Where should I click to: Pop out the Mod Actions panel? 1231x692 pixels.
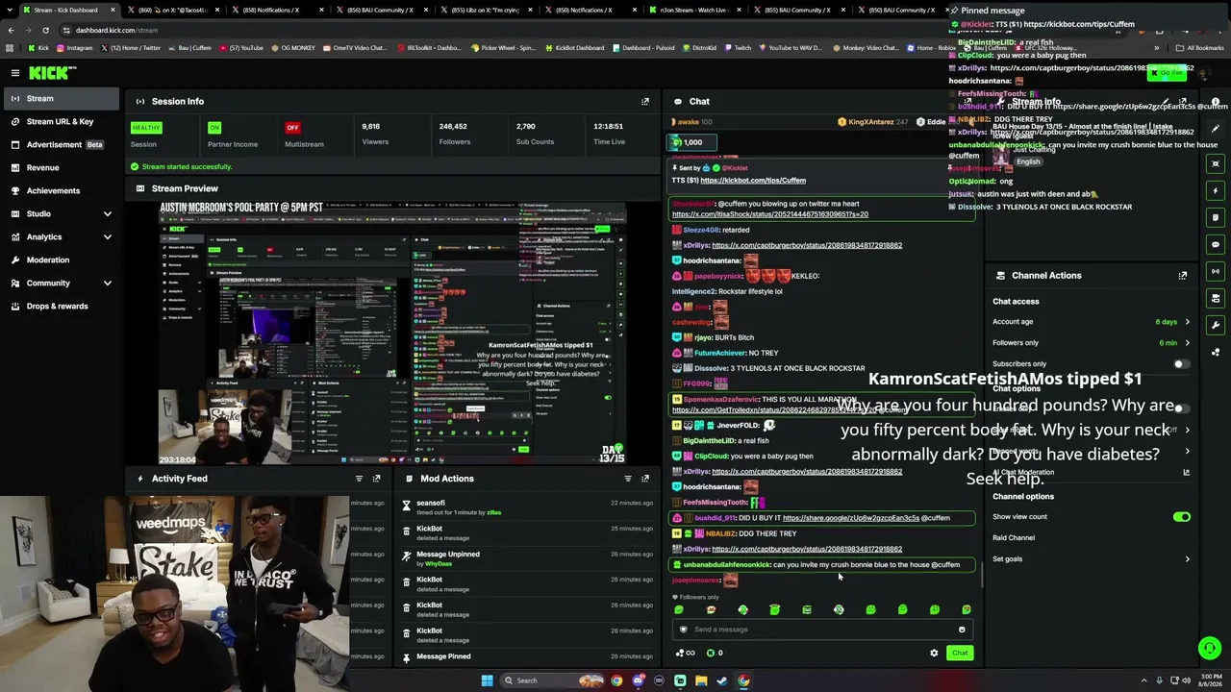[645, 479]
